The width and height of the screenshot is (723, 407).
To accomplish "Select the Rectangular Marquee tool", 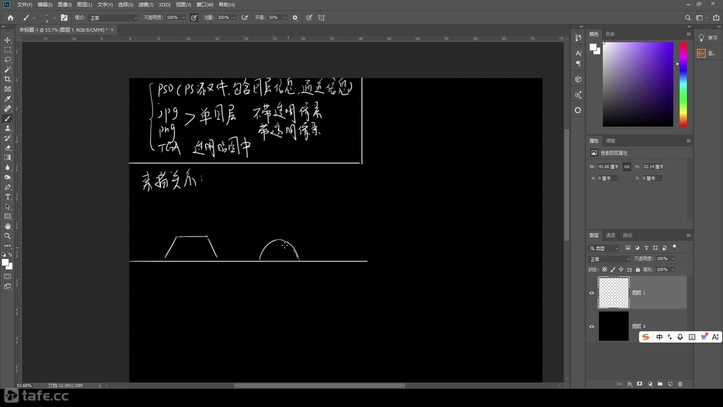I will 8,50.
